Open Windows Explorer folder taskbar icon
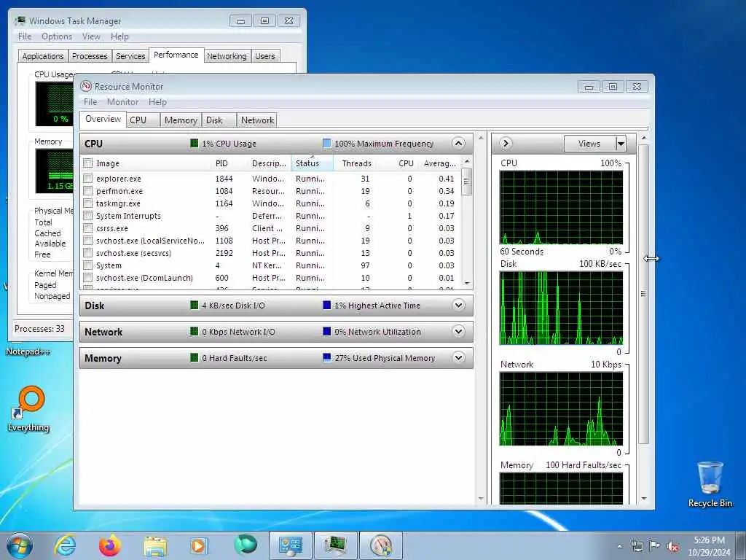The width and height of the screenshot is (746, 560). tap(155, 546)
